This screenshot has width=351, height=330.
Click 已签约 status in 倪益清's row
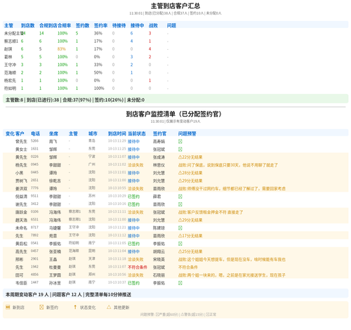133,197
